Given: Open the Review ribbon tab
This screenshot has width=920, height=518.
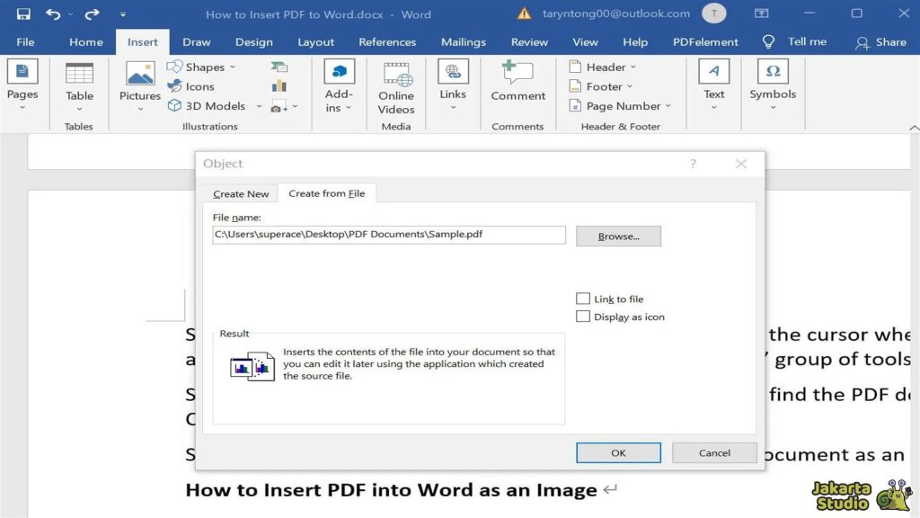Looking at the screenshot, I should [x=529, y=41].
